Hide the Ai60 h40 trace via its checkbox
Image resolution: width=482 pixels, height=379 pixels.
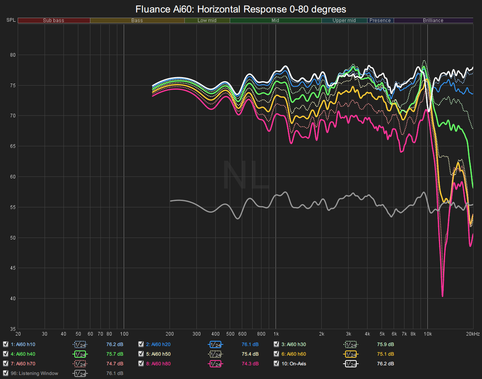pyautogui.click(x=6, y=354)
